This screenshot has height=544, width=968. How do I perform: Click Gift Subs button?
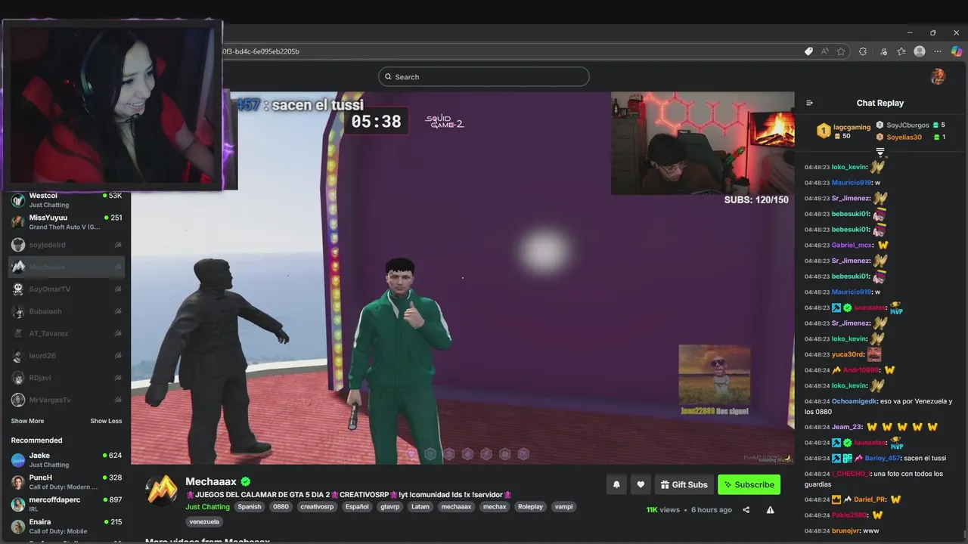click(683, 484)
